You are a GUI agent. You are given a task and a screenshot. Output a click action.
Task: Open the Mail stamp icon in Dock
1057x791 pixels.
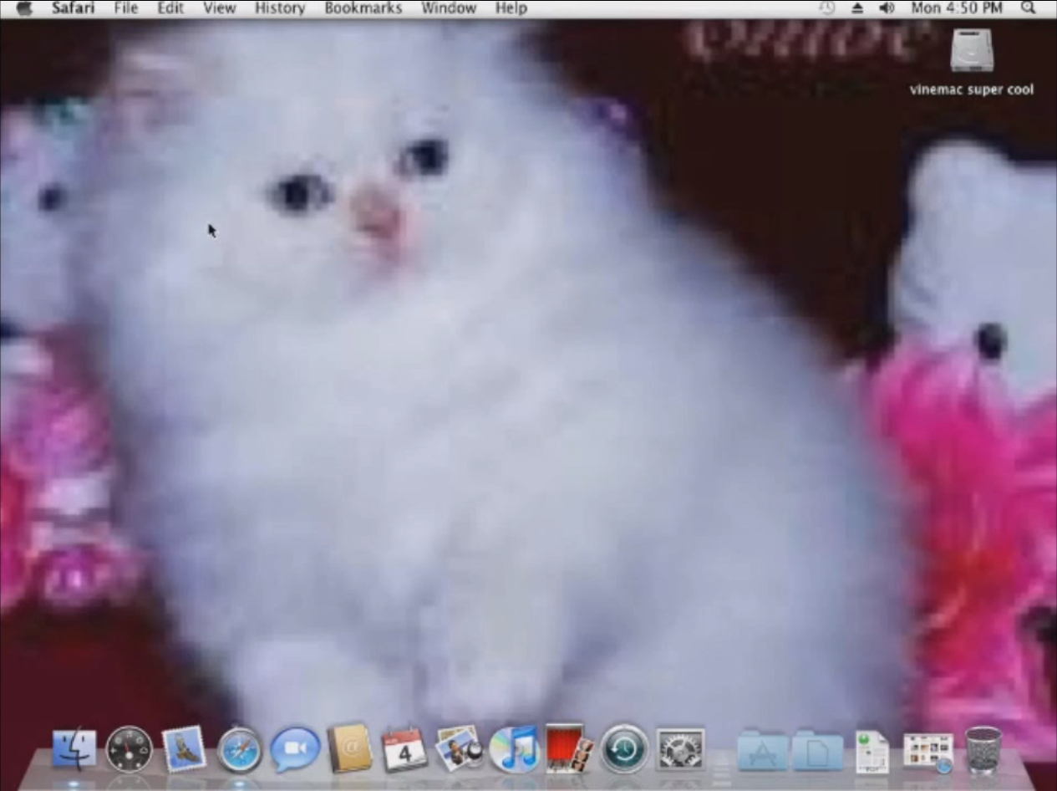(x=184, y=748)
